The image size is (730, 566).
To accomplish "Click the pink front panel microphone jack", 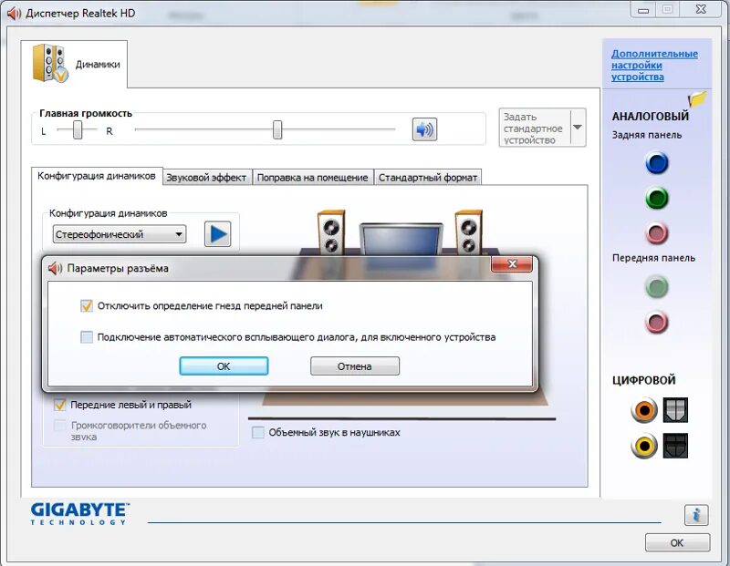I will [x=657, y=323].
